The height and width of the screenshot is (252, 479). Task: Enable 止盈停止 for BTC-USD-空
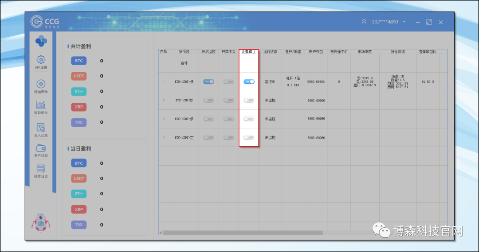249,101
